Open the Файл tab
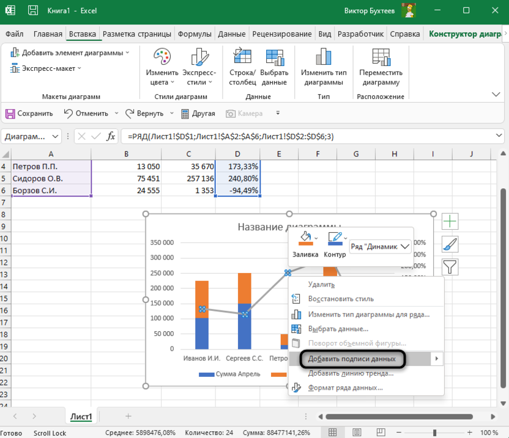The width and height of the screenshot is (509, 438). 15,34
